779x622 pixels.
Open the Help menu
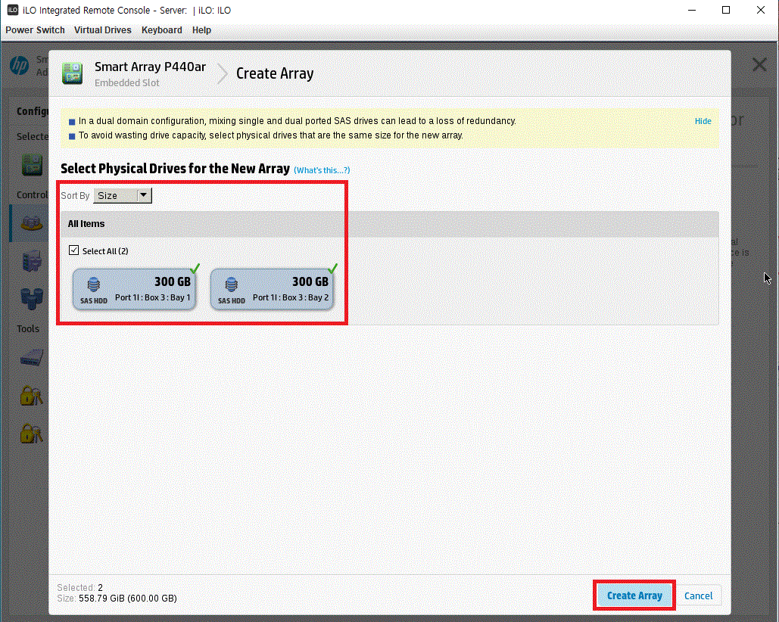click(x=201, y=30)
